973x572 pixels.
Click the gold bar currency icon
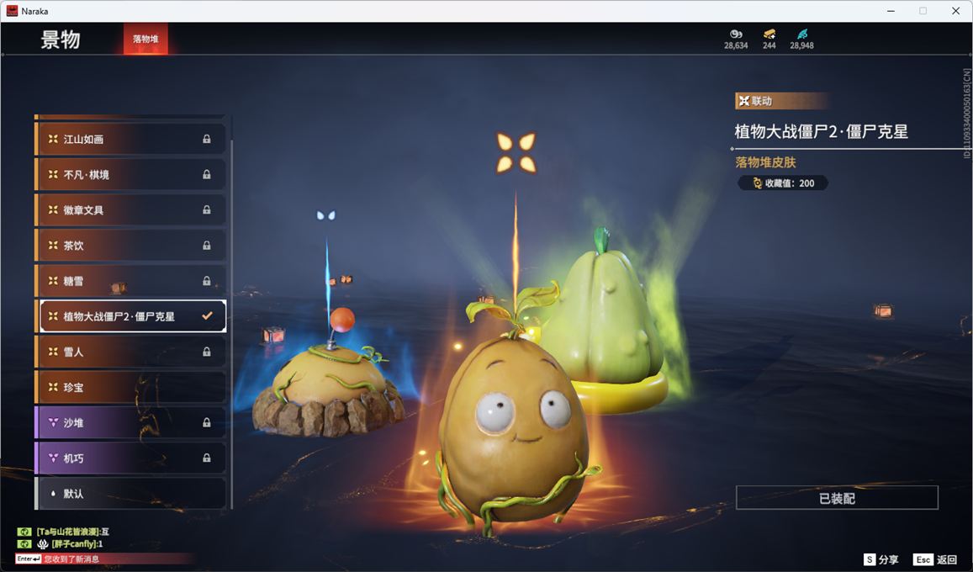click(769, 34)
